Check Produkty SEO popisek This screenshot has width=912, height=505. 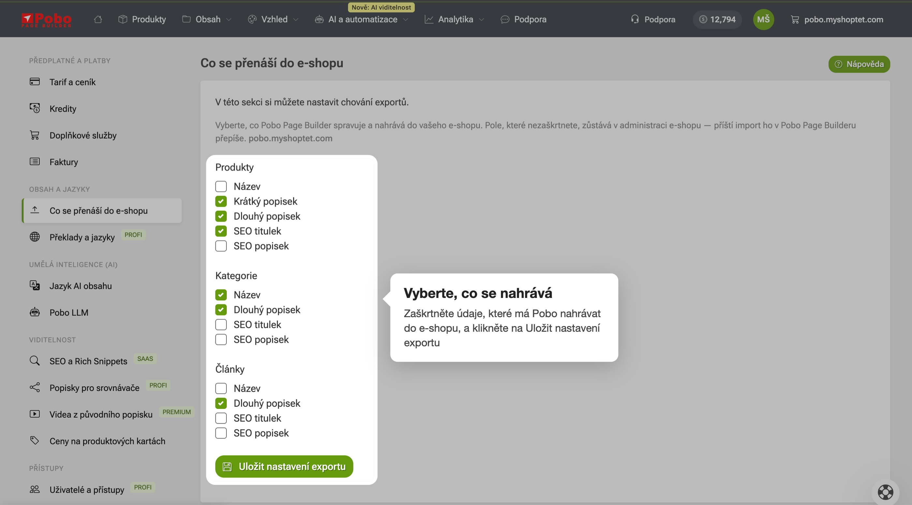click(221, 245)
